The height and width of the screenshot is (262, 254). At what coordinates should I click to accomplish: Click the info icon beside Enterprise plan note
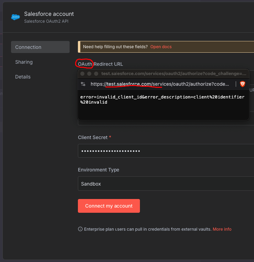click(x=80, y=229)
